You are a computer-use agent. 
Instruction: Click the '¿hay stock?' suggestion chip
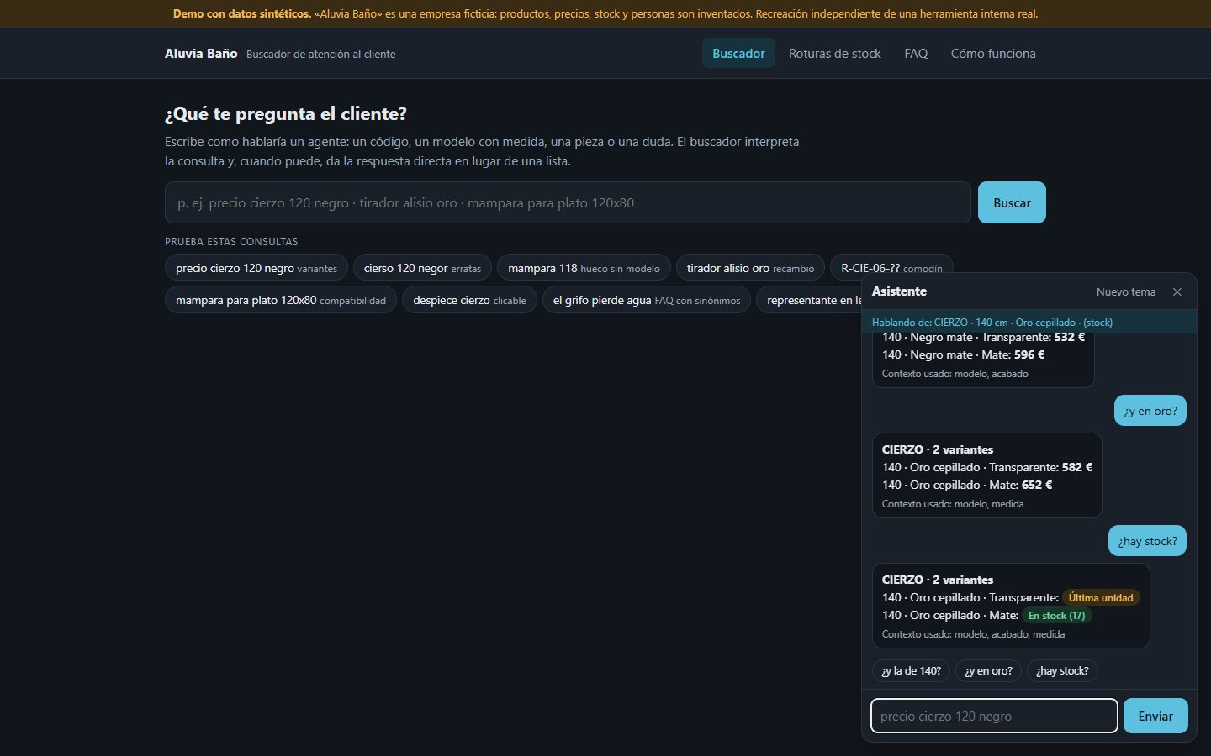[x=1062, y=670]
